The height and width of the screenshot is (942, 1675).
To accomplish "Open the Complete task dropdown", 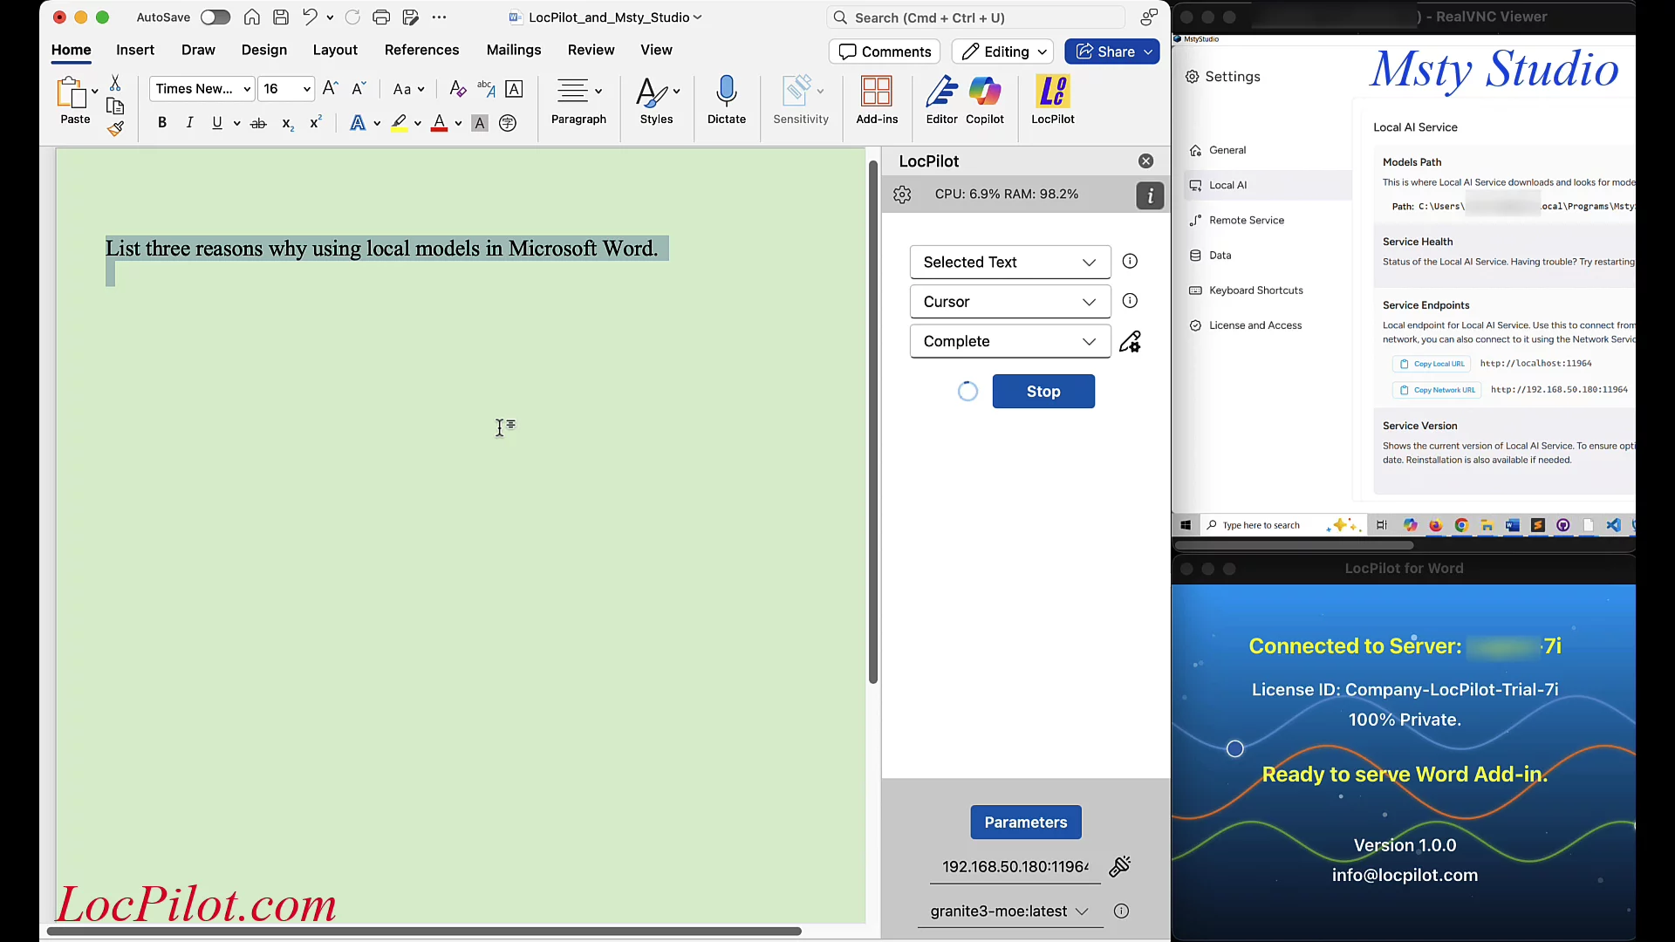I will 1010,341.
